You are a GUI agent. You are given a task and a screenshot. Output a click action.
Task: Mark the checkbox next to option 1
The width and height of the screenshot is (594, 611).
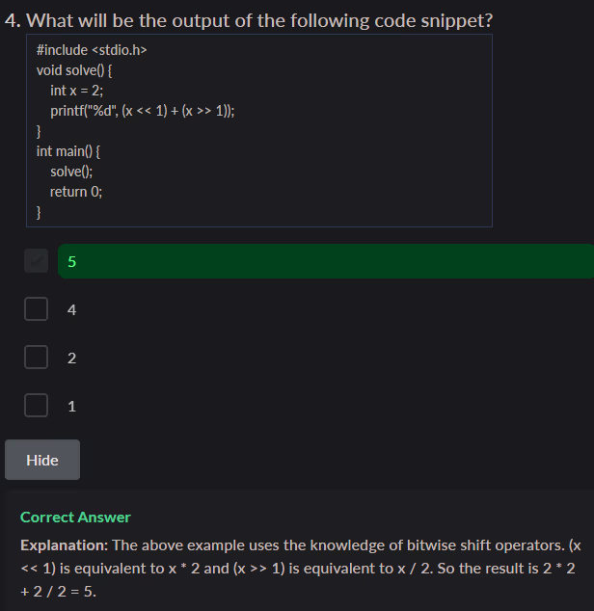point(37,406)
